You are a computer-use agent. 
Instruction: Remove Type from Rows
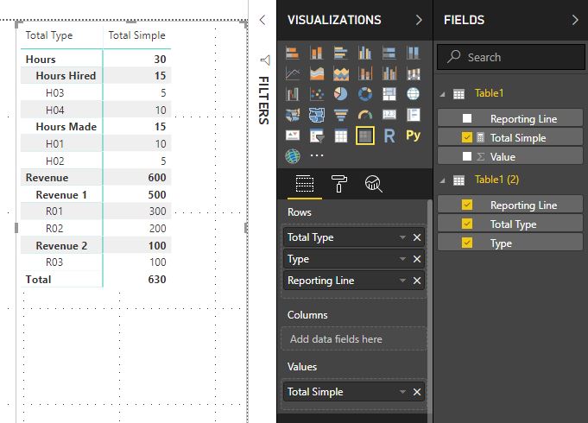(417, 259)
